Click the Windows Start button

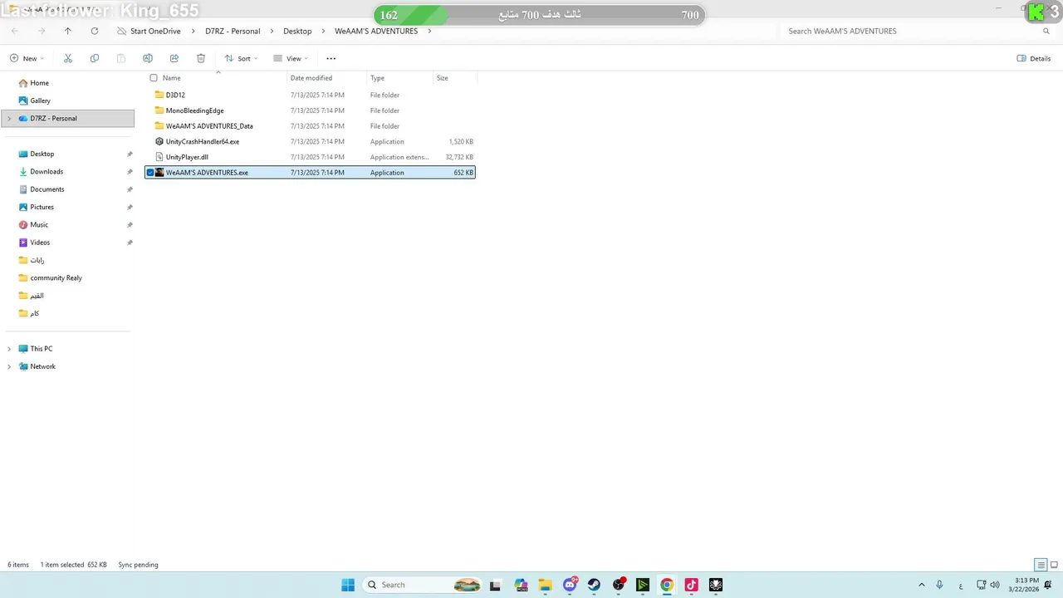(x=348, y=585)
